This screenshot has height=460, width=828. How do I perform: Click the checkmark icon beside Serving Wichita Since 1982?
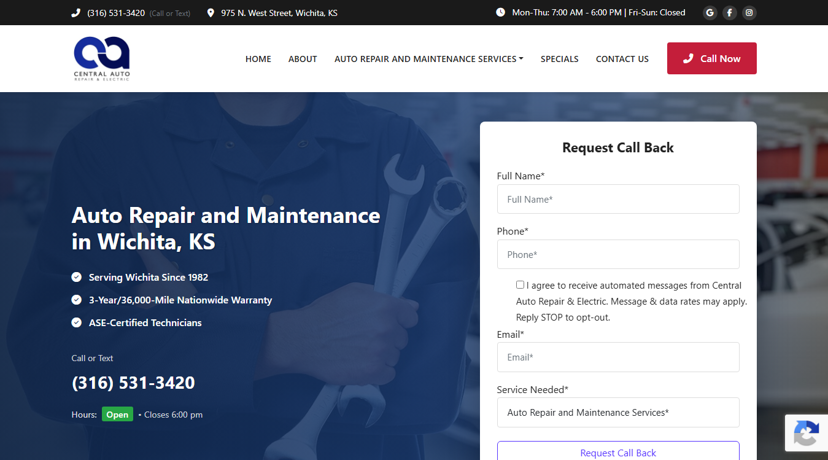pos(77,277)
